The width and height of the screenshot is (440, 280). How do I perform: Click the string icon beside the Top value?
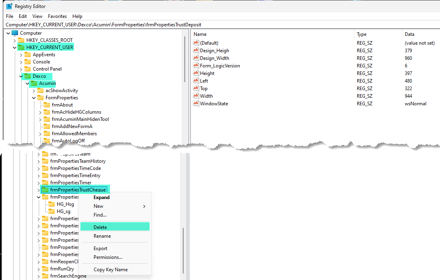point(196,88)
